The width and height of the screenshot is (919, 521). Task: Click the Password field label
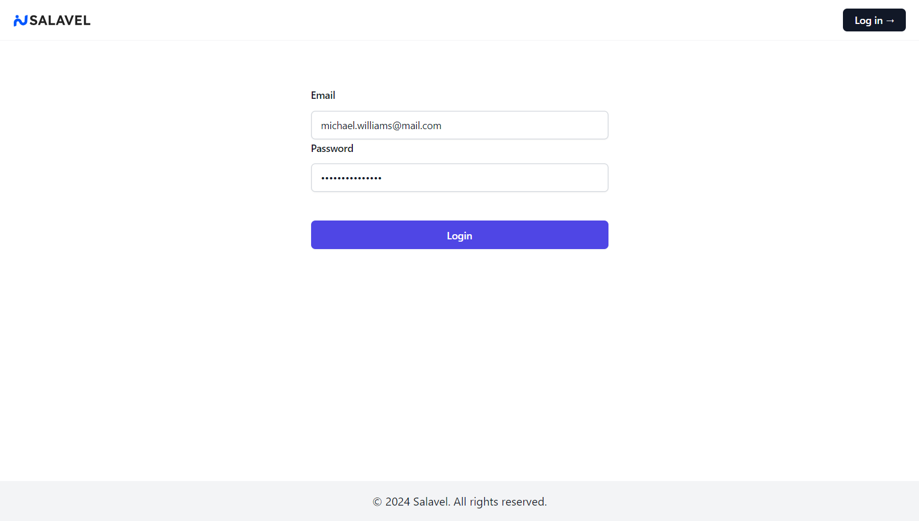point(332,149)
